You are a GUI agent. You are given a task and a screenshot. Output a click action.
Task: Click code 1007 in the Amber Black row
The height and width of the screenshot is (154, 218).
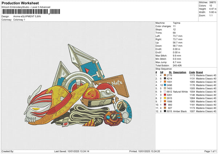click(x=192, y=111)
